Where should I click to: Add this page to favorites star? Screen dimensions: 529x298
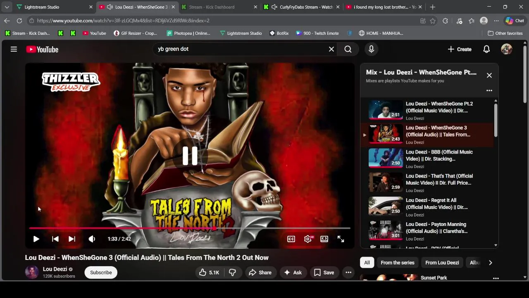pyautogui.click(x=433, y=21)
